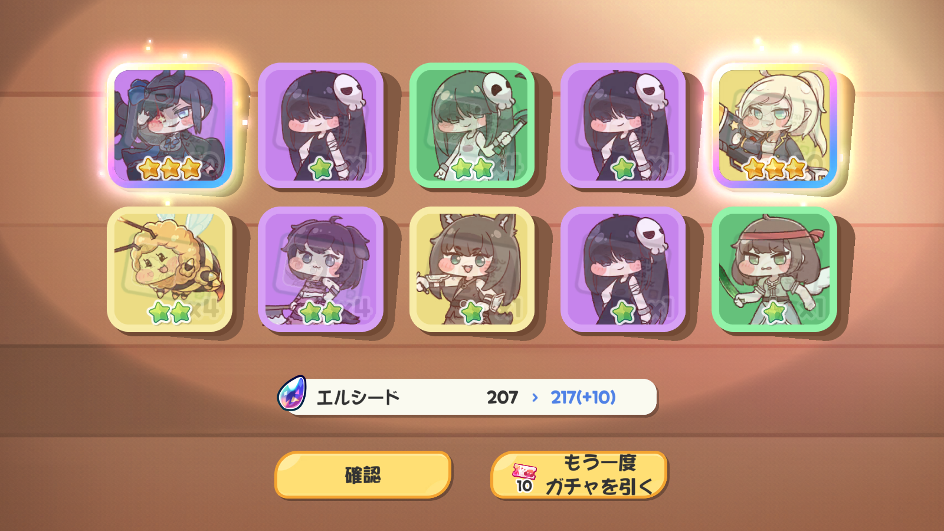Select the yellow bee character card
The height and width of the screenshot is (531, 944).
(x=170, y=269)
